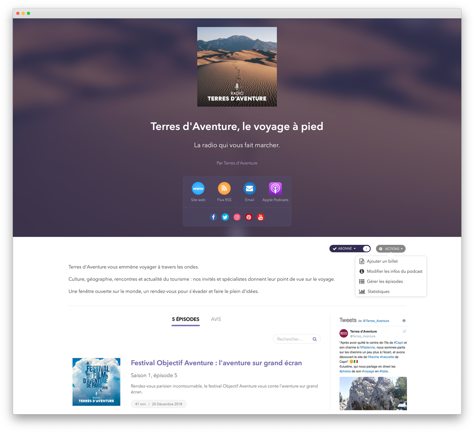Screen dimensions: 474x432
Task: Visit the Facebook social icon
Action: [213, 217]
